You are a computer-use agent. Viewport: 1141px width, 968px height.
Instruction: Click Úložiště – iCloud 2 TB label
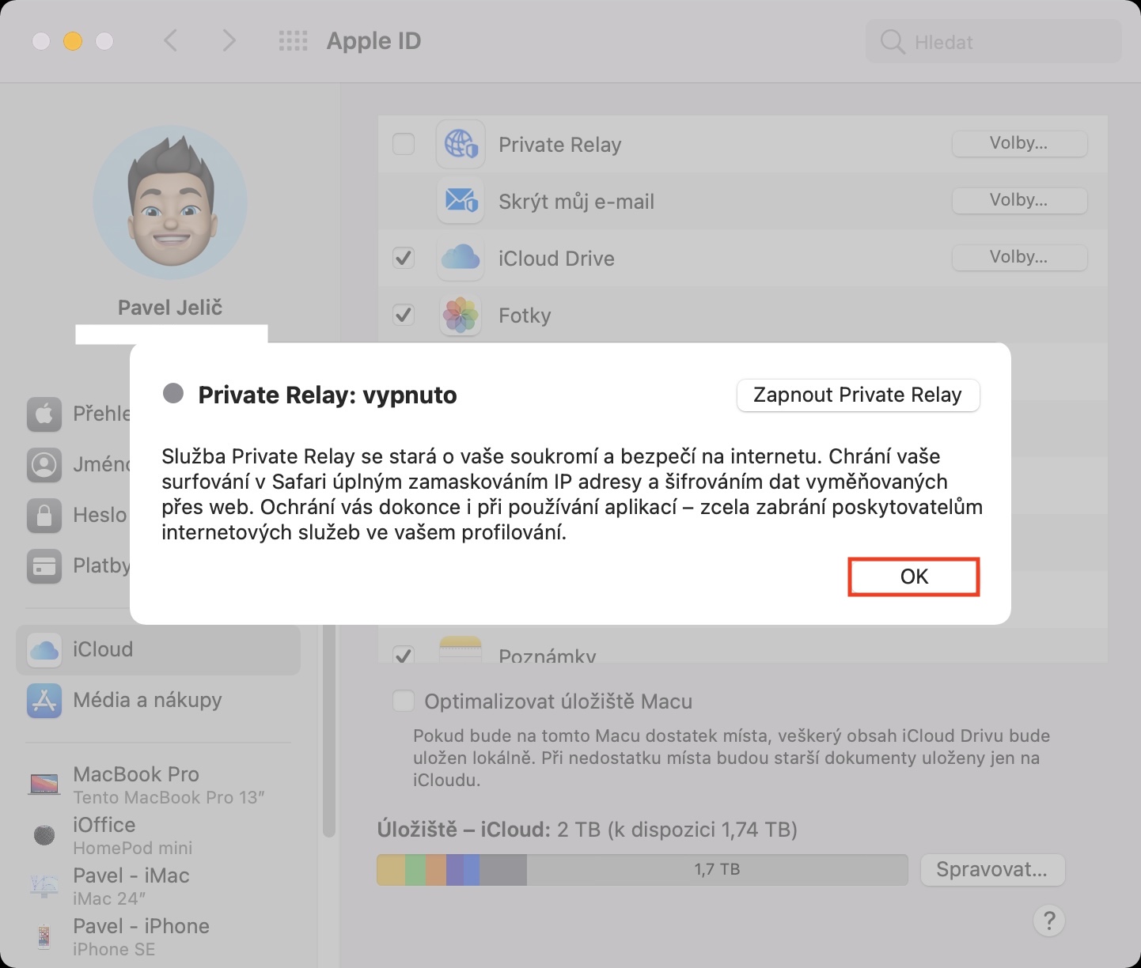click(x=587, y=830)
